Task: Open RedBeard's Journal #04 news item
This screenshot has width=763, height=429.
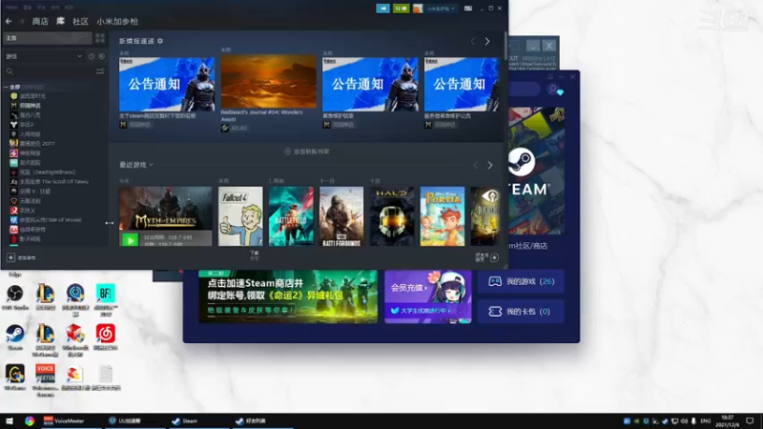Action: click(269, 81)
